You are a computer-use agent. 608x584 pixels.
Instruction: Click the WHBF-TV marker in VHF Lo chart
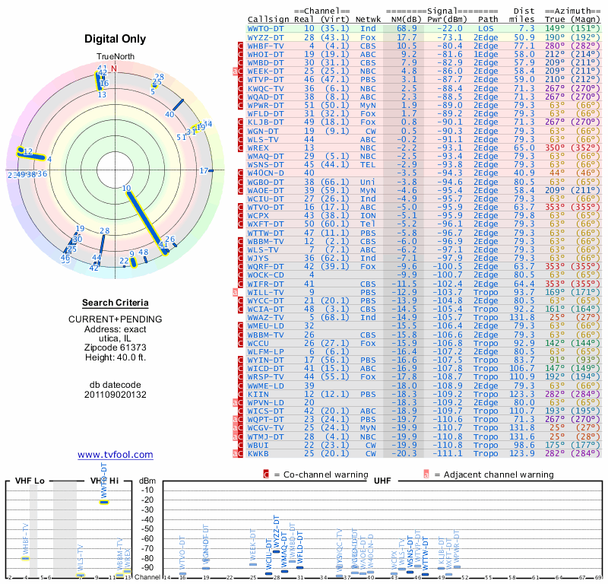[x=25, y=558]
